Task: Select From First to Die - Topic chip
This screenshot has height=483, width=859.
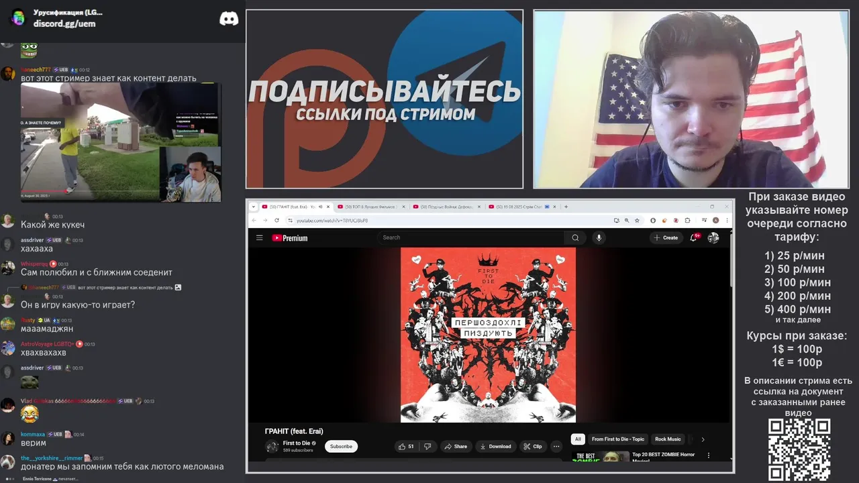Action: 617,439
